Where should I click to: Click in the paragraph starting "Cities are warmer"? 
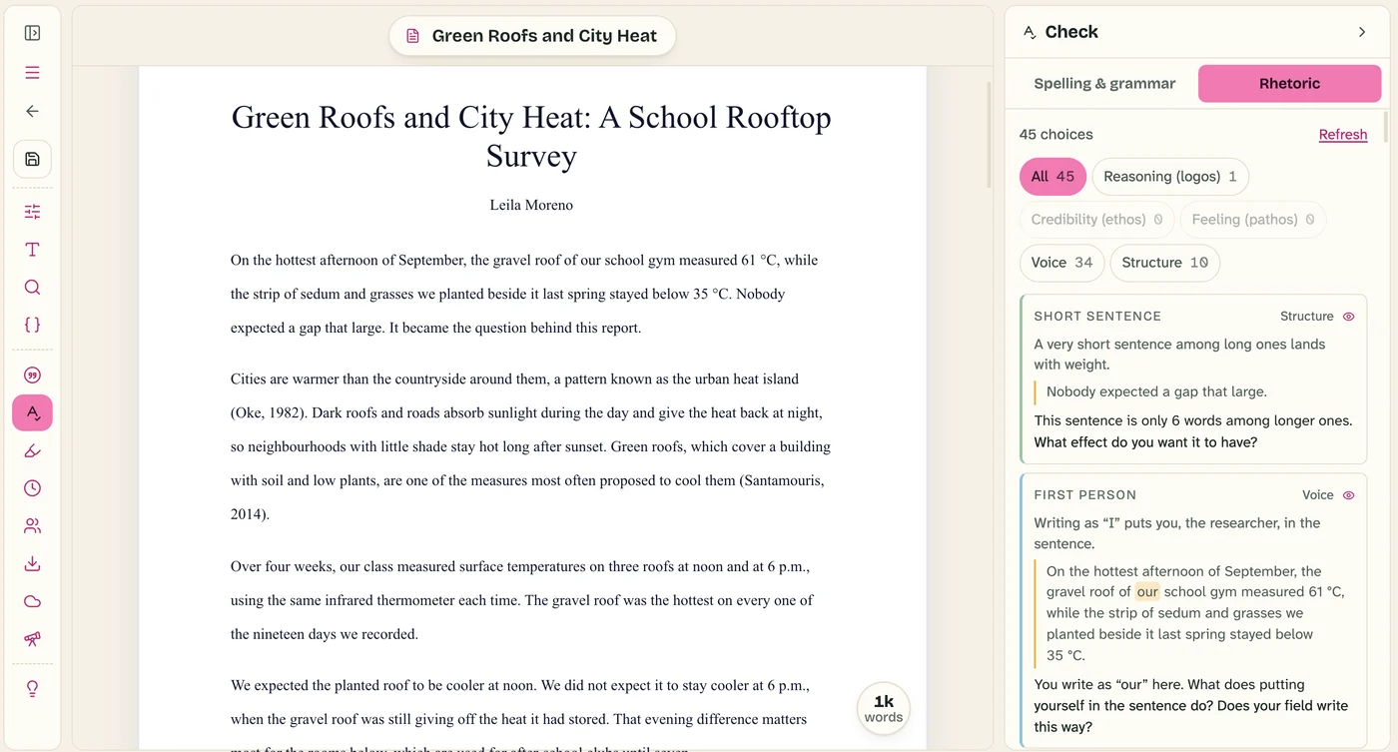[x=531, y=446]
